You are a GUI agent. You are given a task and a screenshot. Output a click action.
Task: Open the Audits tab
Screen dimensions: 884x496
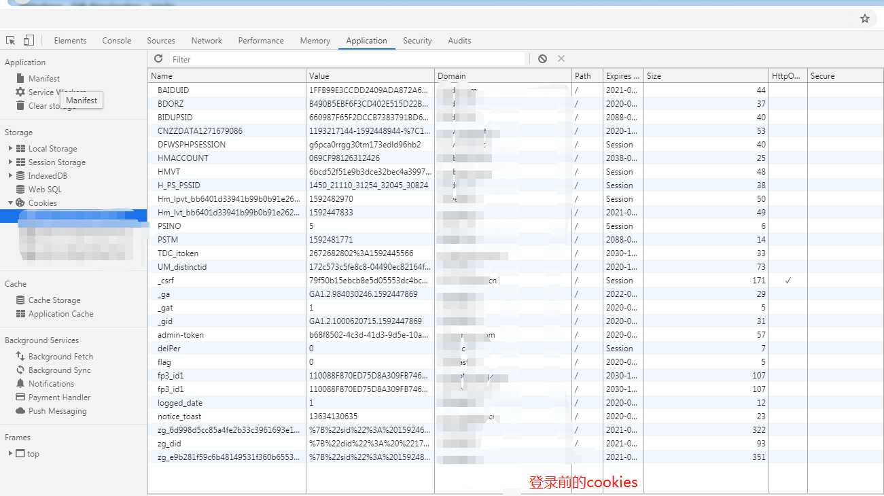pyautogui.click(x=459, y=41)
